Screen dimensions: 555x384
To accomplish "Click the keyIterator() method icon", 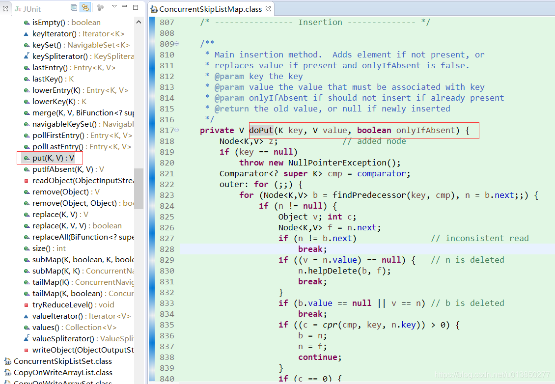I will tap(26, 34).
